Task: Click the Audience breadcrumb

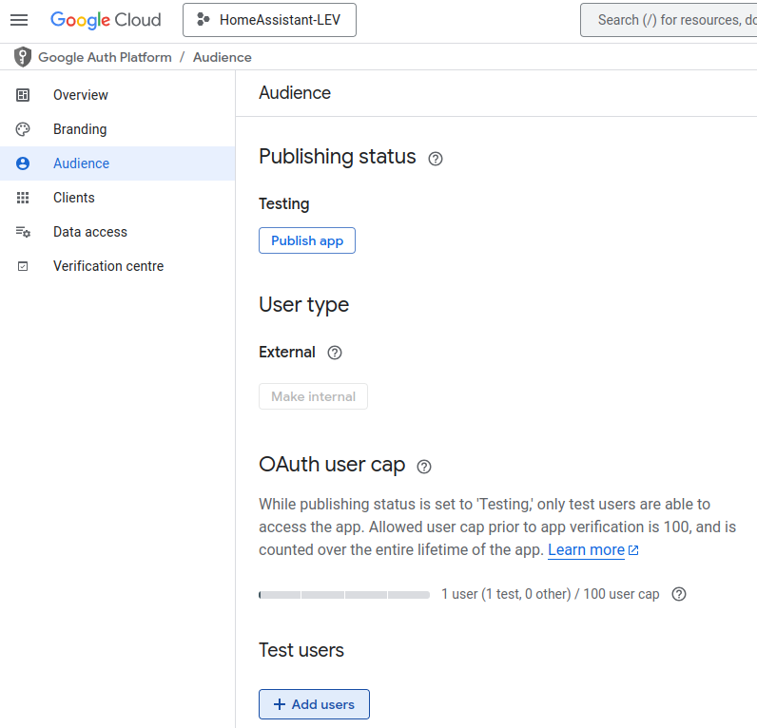Action: [x=223, y=57]
